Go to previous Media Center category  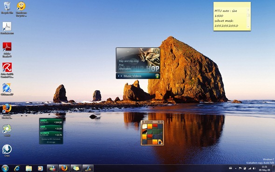(x=119, y=76)
